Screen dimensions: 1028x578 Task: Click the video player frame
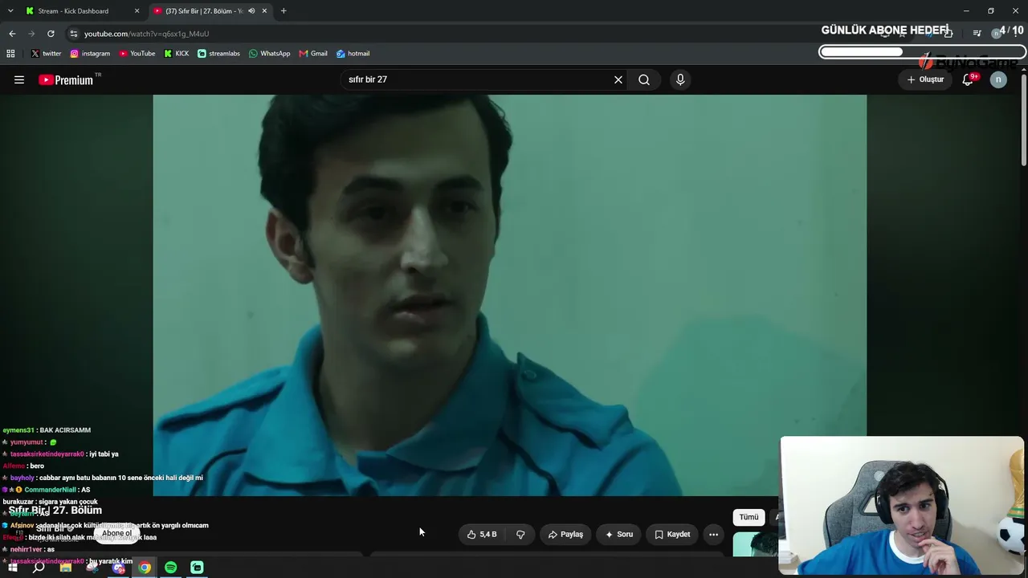tap(509, 295)
